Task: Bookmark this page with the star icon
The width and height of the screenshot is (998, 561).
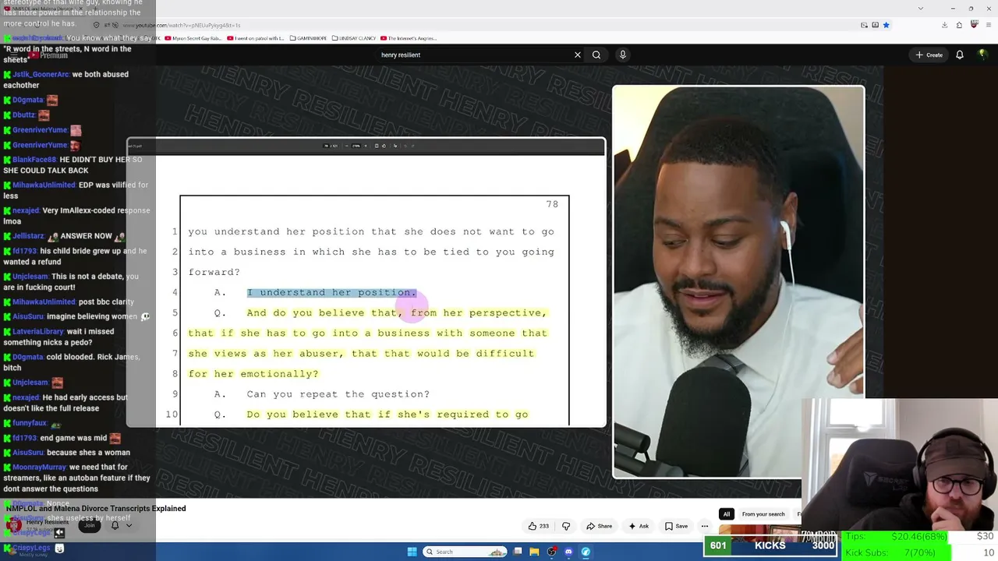Action: [x=886, y=25]
